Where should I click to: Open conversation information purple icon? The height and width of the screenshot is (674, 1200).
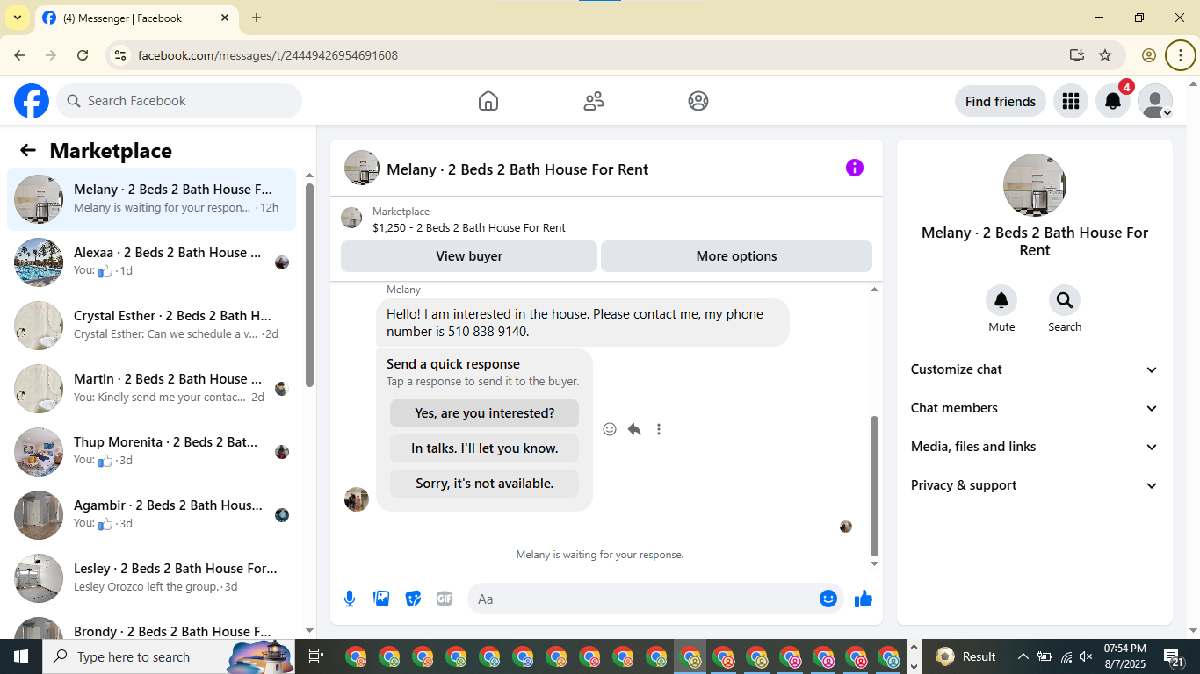click(855, 168)
